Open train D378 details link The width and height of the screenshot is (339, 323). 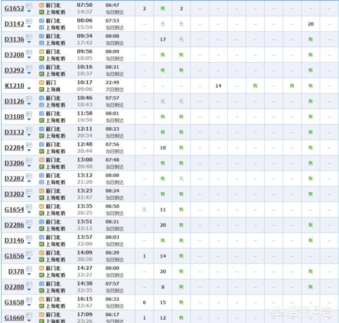click(16, 272)
